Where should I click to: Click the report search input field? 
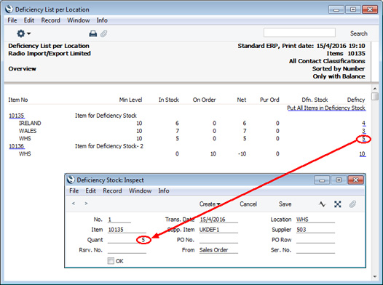click(299, 33)
